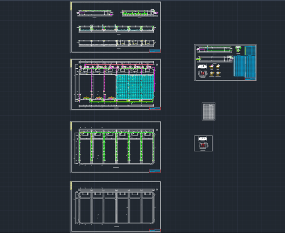Select the top-right section view with green marks
285x233 pixels.
pyautogui.click(x=140, y=13)
